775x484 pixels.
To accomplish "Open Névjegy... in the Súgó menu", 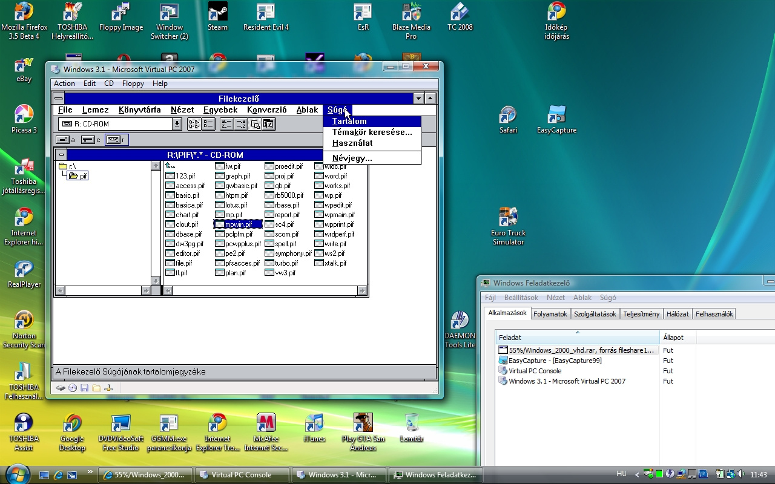I will (372, 159).
